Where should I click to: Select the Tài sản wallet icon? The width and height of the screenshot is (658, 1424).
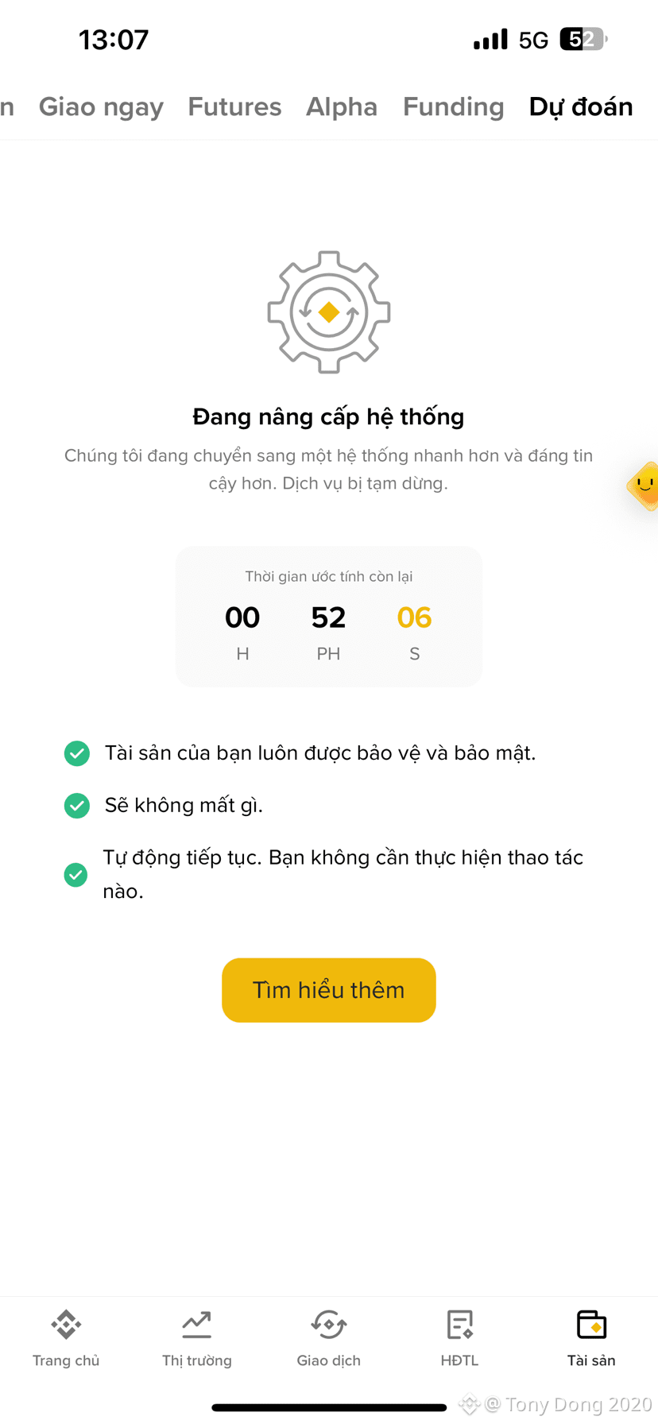click(x=591, y=1325)
